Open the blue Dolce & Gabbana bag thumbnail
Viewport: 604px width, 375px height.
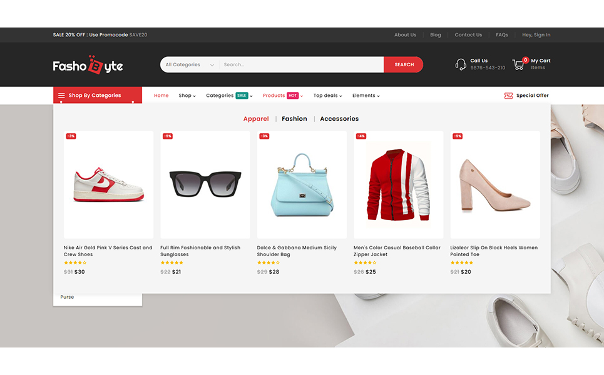click(302, 184)
